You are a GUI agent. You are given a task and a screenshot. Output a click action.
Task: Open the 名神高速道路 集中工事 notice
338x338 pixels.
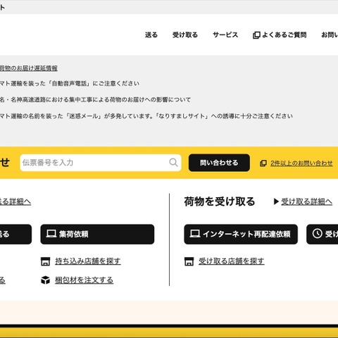click(x=95, y=100)
